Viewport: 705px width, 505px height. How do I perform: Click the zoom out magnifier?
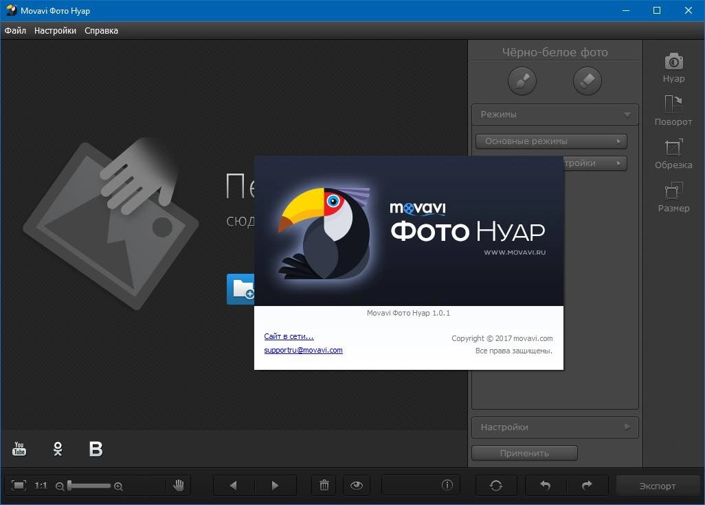[59, 486]
